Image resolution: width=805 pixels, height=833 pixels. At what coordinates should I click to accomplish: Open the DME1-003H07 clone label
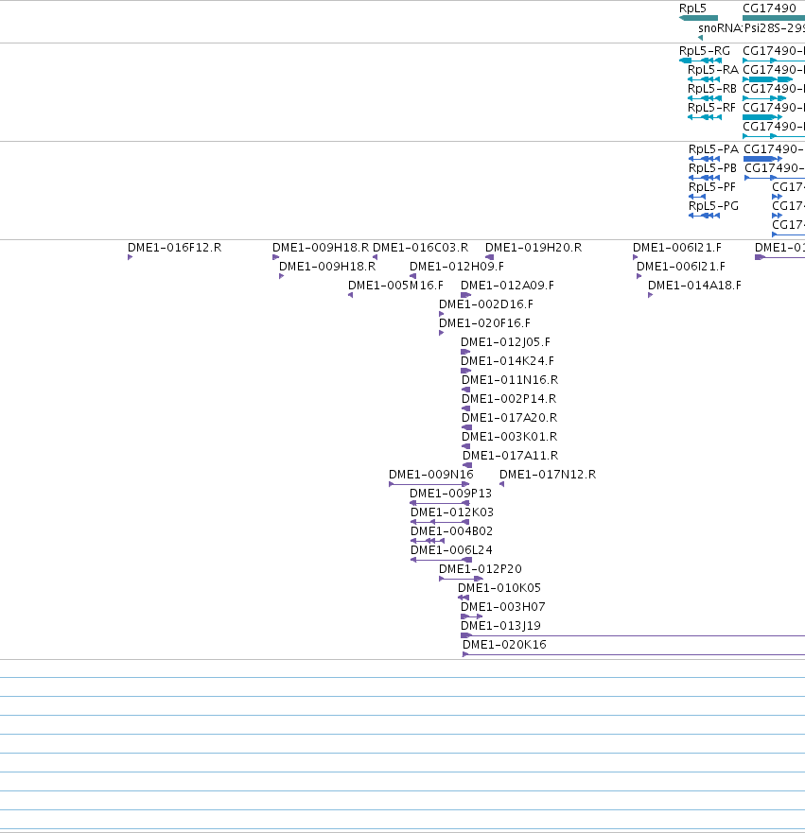[x=502, y=607]
